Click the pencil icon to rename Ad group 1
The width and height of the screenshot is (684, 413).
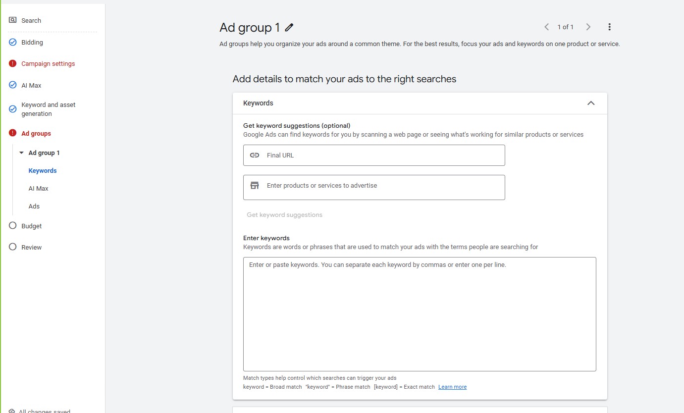pos(289,27)
